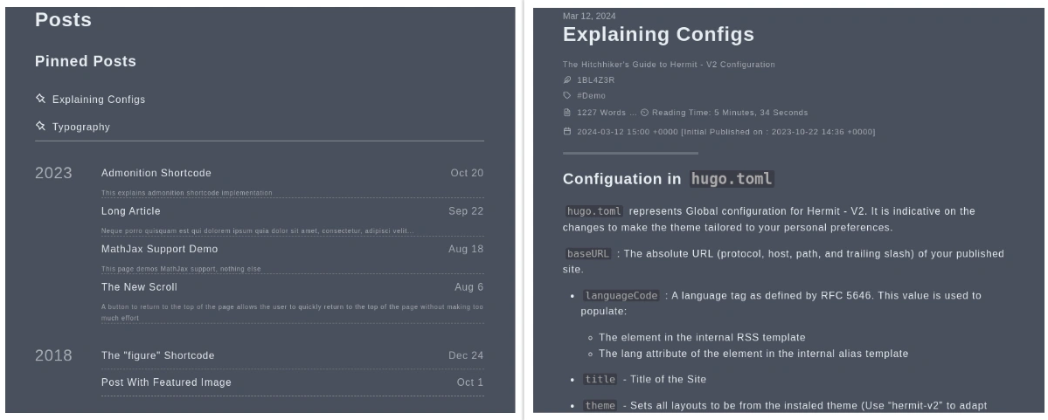Click the #Demo tag link
This screenshot has width=1048, height=420.
[x=591, y=95]
